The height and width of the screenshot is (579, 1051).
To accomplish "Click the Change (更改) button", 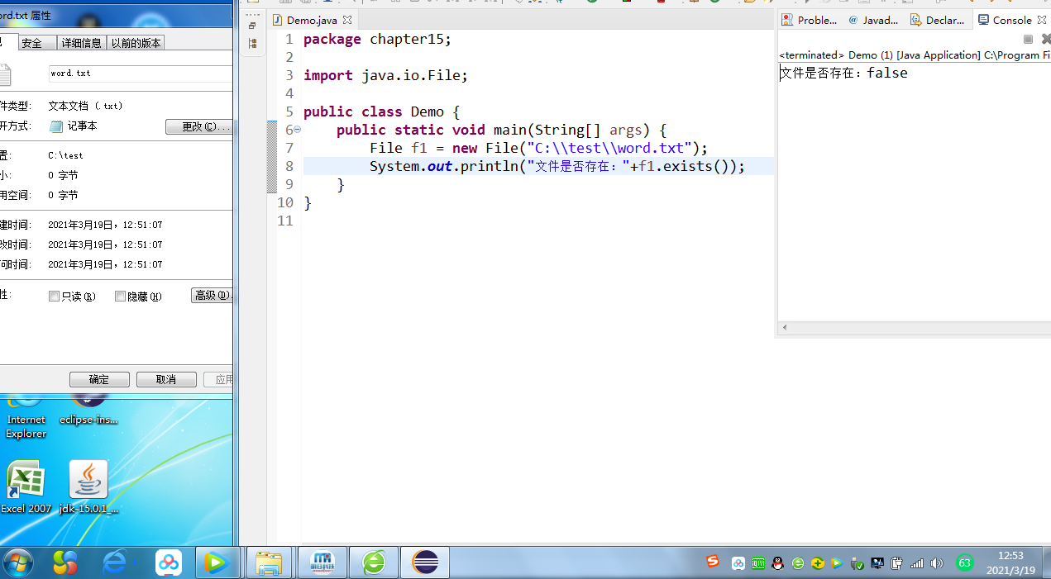I will [199, 126].
